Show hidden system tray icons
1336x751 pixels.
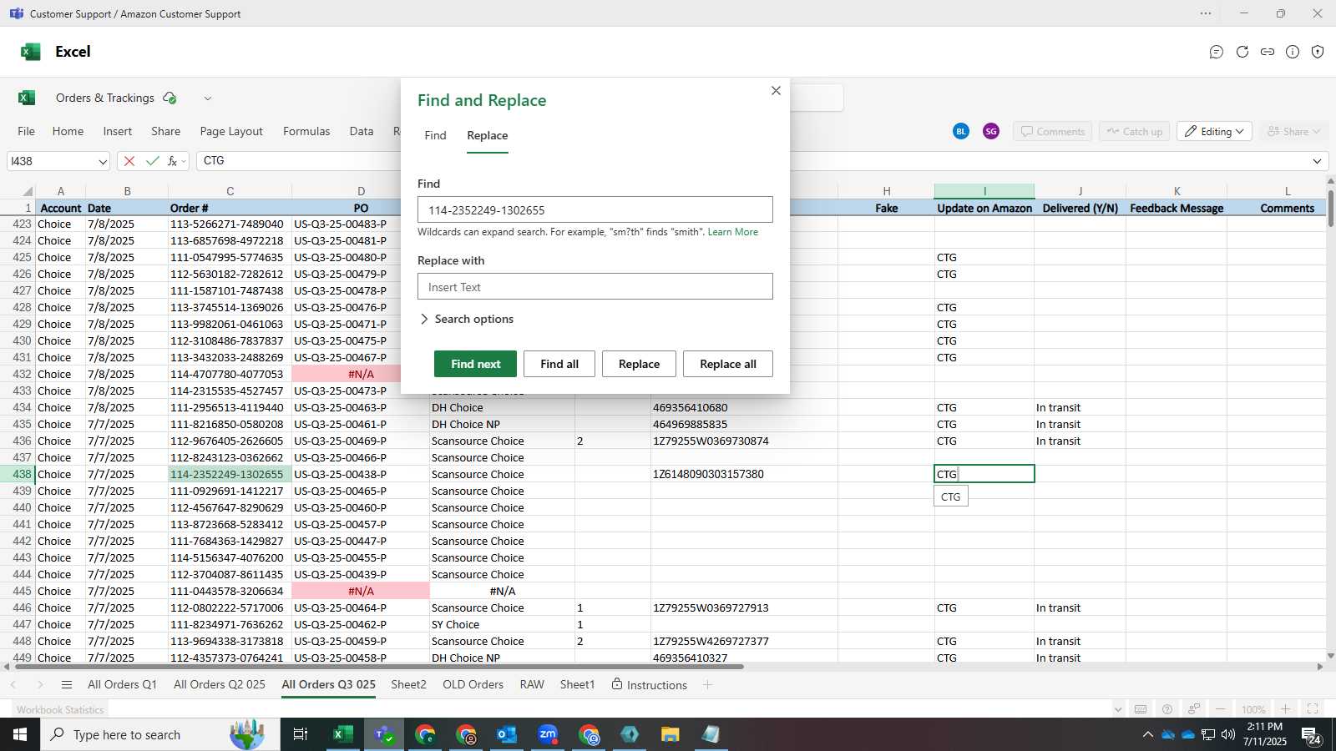pyautogui.click(x=1148, y=734)
